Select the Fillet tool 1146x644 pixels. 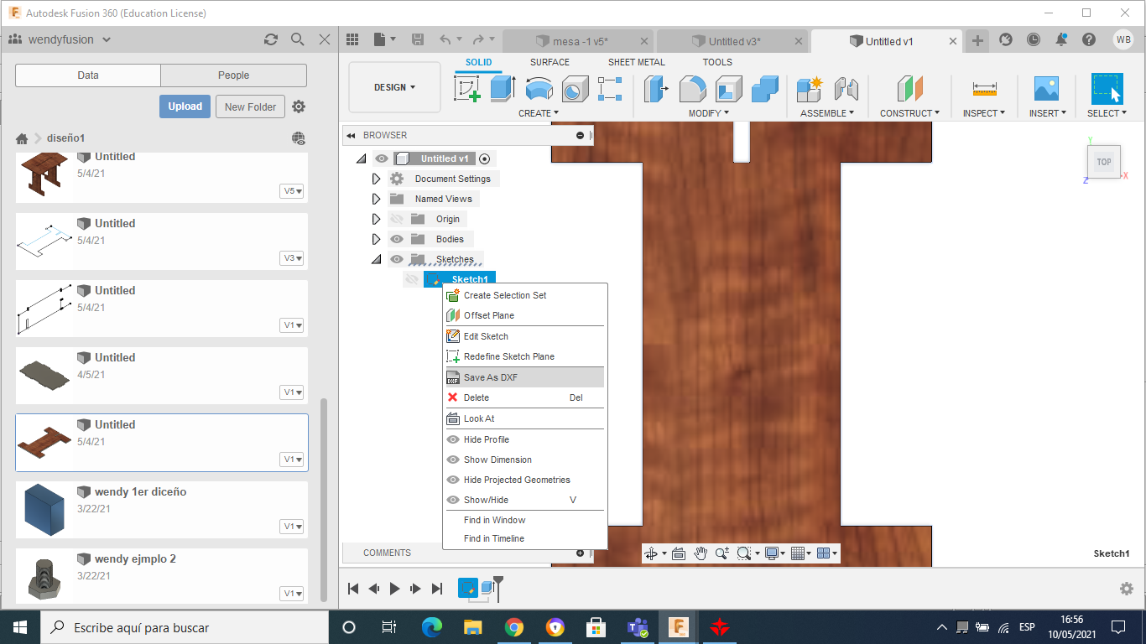coord(692,89)
